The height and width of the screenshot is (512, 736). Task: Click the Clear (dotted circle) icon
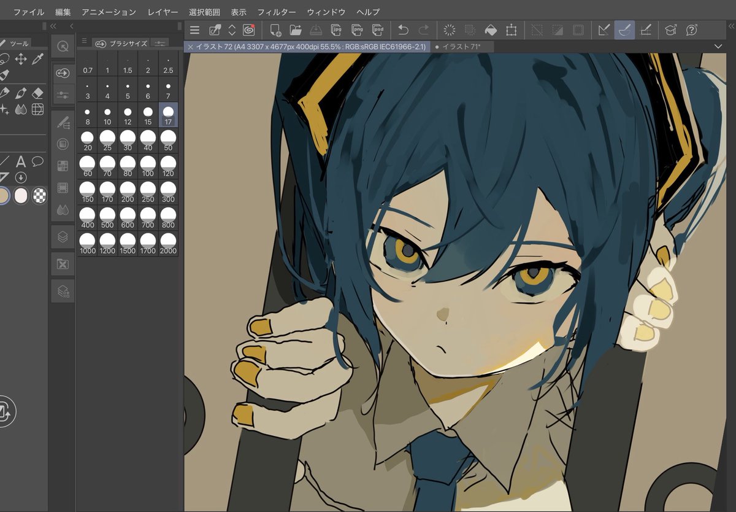coord(450,29)
